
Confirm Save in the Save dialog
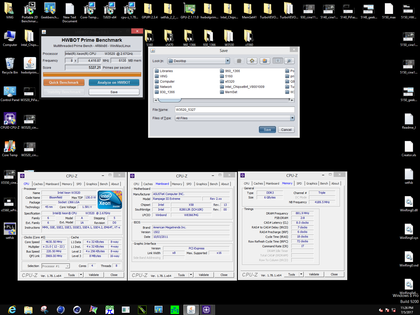(267, 130)
